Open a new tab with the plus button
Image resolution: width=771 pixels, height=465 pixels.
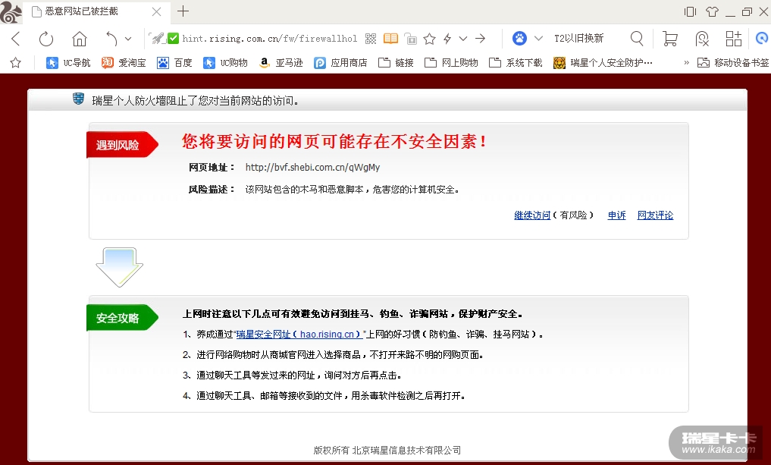pyautogui.click(x=183, y=11)
